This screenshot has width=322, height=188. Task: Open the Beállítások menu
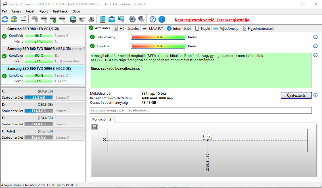point(60,11)
